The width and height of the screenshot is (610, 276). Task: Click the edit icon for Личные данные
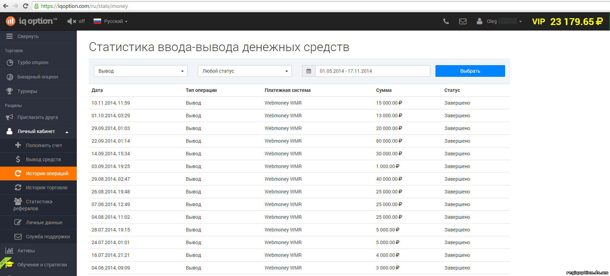pyautogui.click(x=18, y=222)
